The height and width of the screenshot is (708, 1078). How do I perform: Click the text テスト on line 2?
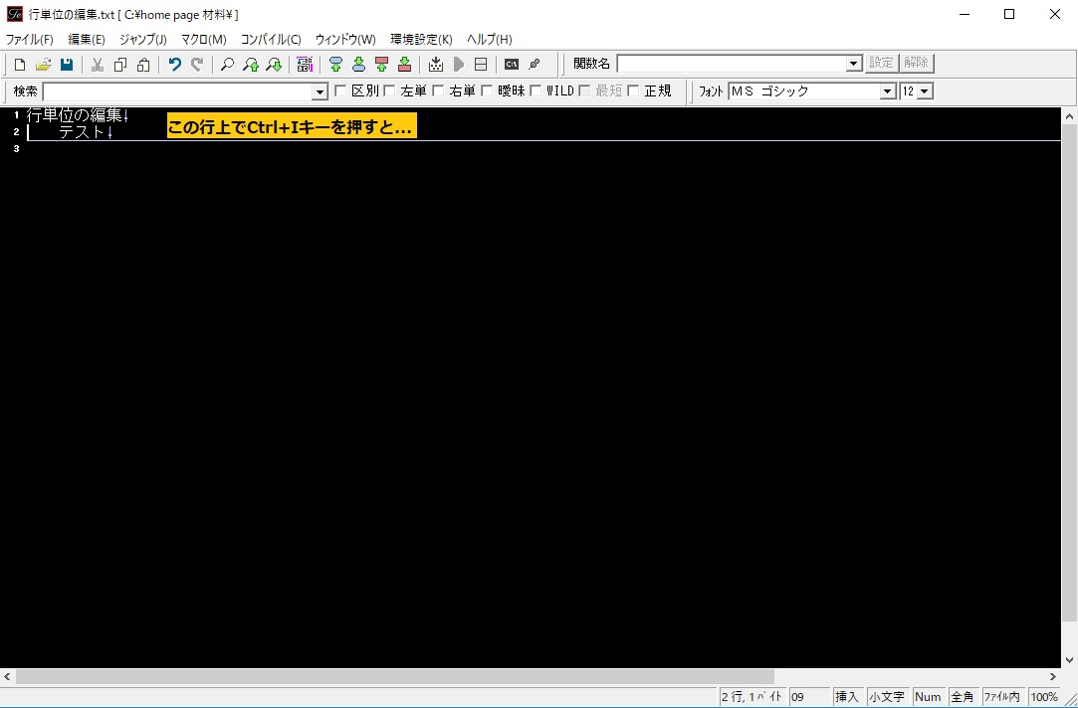tap(82, 132)
